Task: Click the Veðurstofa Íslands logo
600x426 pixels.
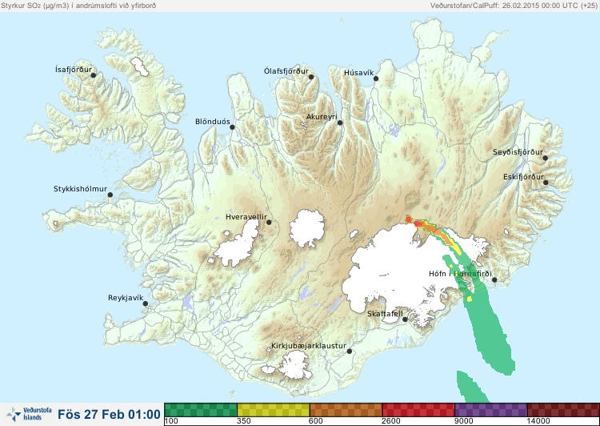Action: pos(29,414)
